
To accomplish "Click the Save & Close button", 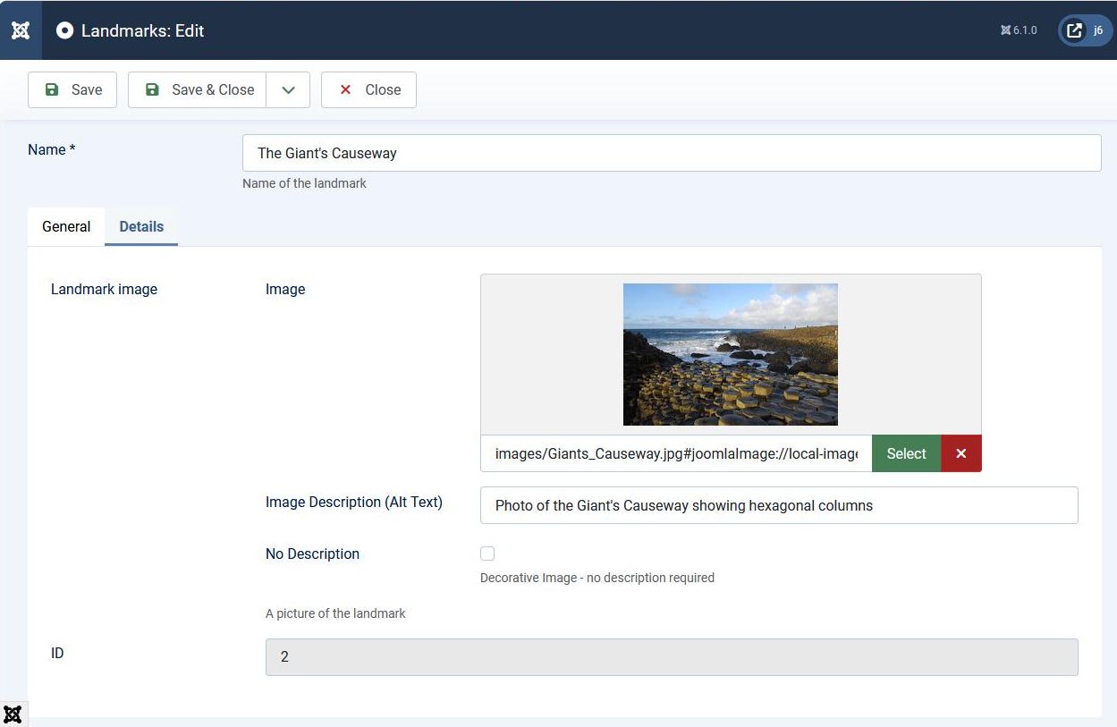I will [198, 89].
